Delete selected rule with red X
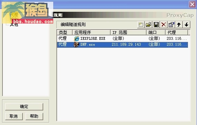Image resolution: width=197 pixels, height=125 pixels. pyautogui.click(x=163, y=25)
